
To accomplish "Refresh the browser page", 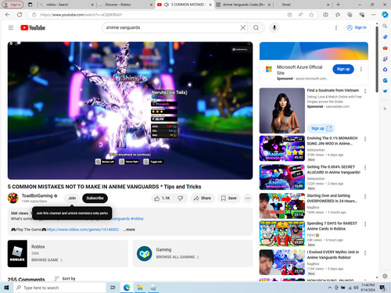I will pyautogui.click(x=20, y=15).
